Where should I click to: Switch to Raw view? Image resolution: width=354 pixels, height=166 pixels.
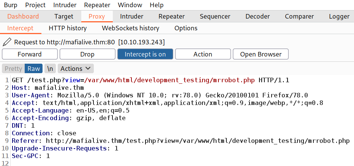(x=34, y=69)
